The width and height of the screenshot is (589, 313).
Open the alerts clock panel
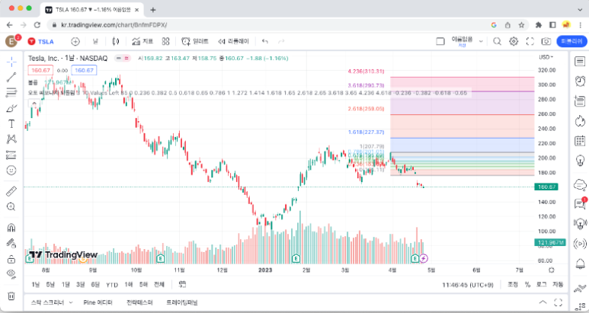[x=580, y=81]
